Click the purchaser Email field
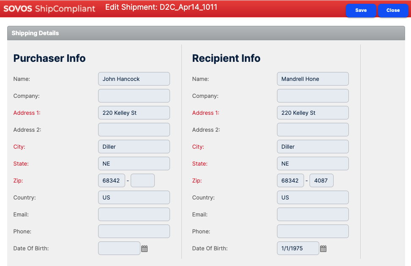 pos(134,214)
